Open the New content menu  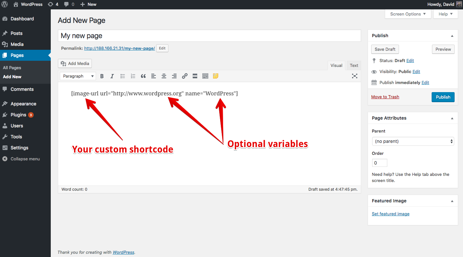coord(88,4)
